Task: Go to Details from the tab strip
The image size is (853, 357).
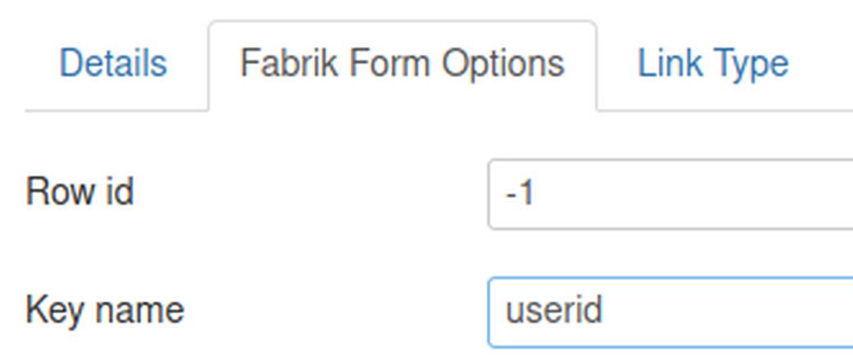Action: (113, 64)
